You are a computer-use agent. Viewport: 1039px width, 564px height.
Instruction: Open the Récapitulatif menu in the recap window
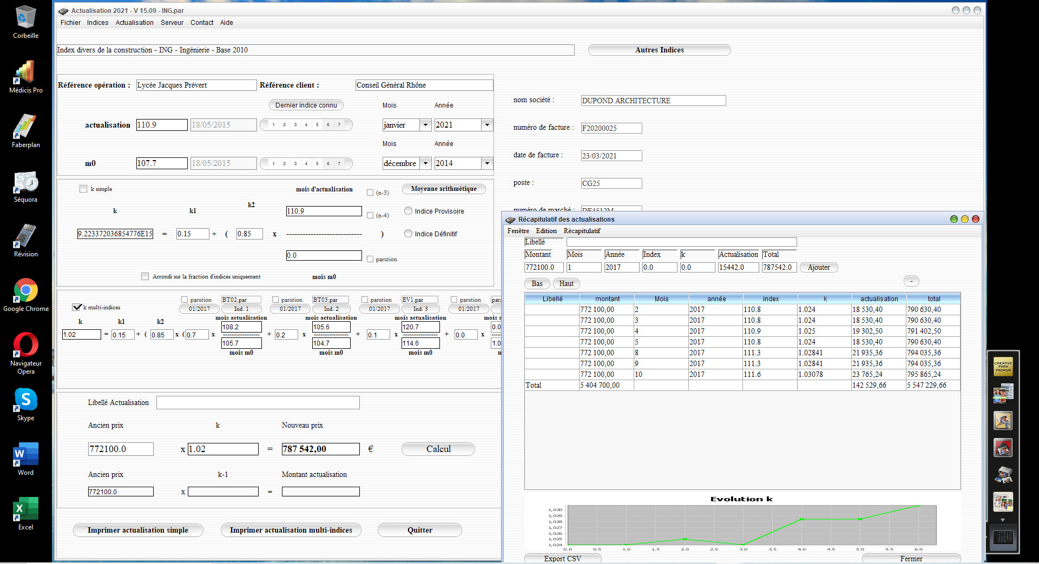pyautogui.click(x=582, y=231)
